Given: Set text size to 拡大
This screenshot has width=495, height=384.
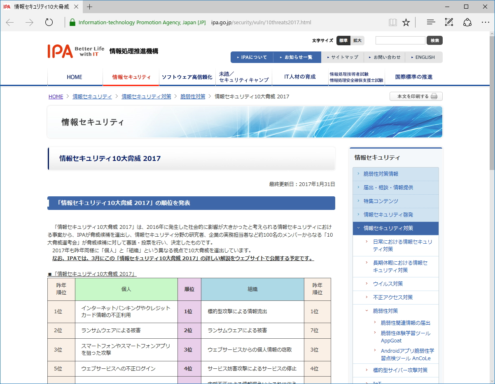Looking at the screenshot, I should 357,40.
